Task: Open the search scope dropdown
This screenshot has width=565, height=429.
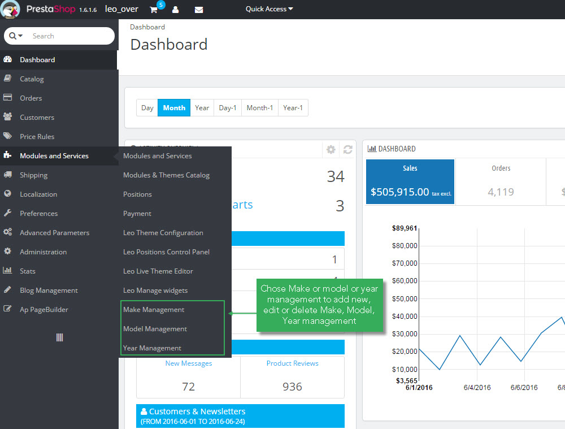Action: (16, 36)
